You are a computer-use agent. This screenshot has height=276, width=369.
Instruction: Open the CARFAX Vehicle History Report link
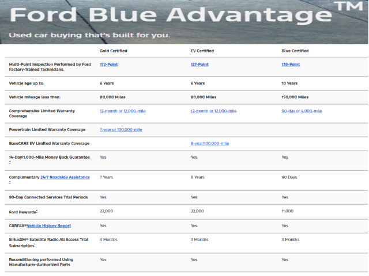[x=48, y=225]
